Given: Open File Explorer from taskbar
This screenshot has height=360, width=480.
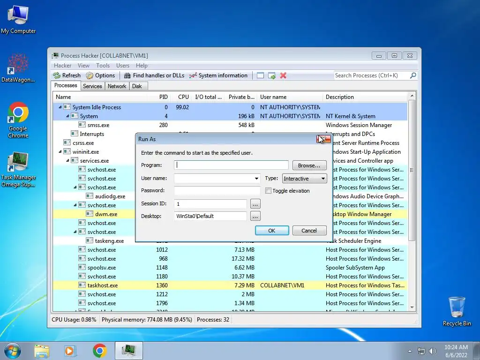Looking at the screenshot, I should (x=42, y=351).
